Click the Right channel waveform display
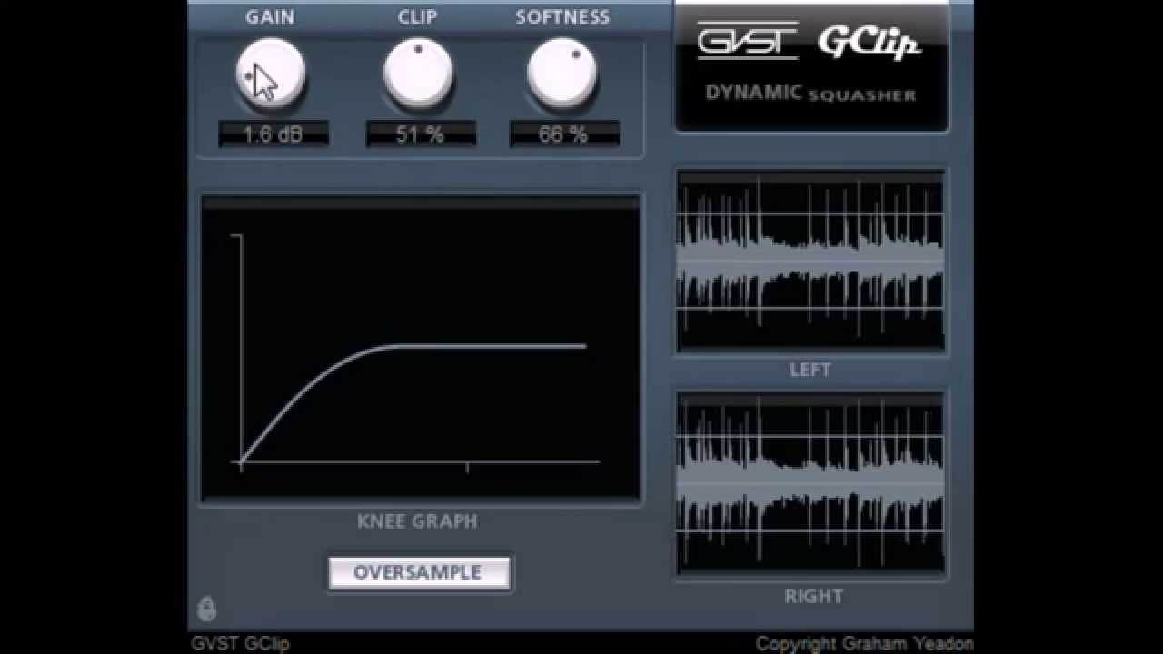Image resolution: width=1163 pixels, height=654 pixels. point(810,483)
